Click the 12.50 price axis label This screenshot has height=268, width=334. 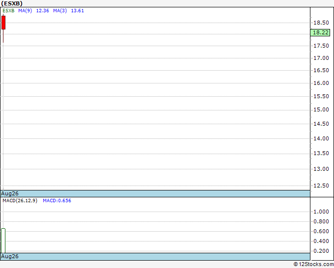tap(321, 186)
